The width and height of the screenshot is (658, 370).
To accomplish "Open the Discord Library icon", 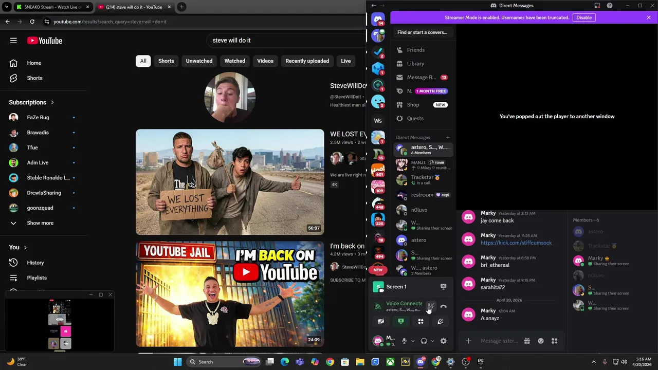I will point(400,64).
